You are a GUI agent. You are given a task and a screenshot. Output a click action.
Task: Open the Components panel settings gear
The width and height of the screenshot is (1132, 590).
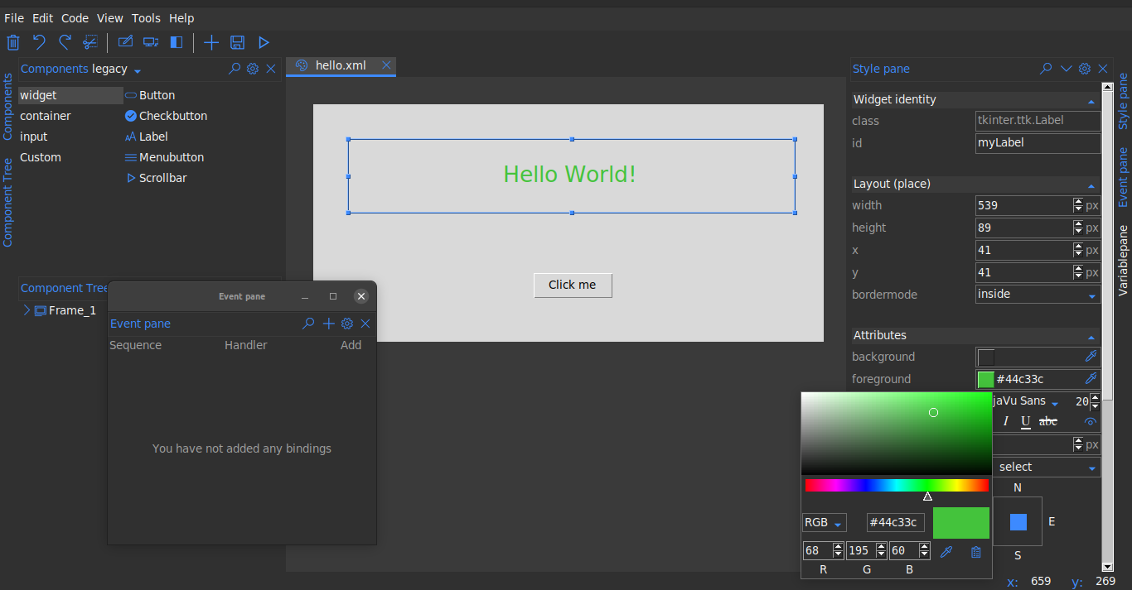click(x=253, y=70)
